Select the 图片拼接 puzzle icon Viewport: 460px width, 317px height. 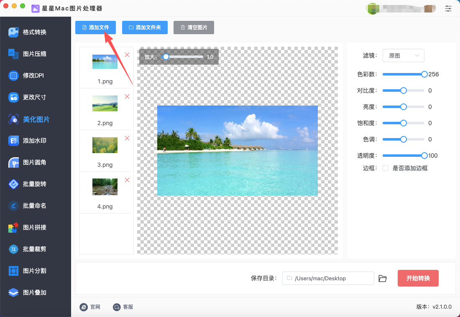click(x=14, y=227)
